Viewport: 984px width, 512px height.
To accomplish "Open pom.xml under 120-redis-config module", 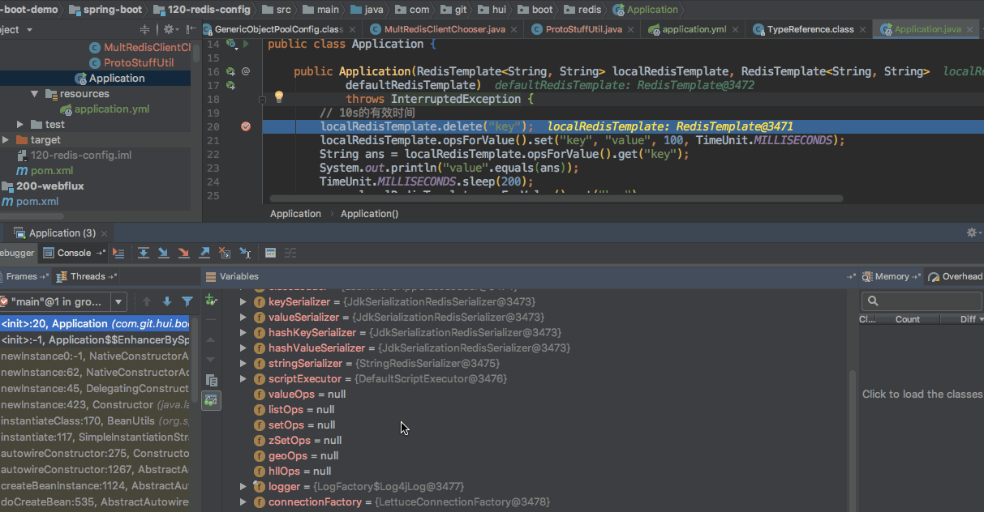I will click(51, 171).
